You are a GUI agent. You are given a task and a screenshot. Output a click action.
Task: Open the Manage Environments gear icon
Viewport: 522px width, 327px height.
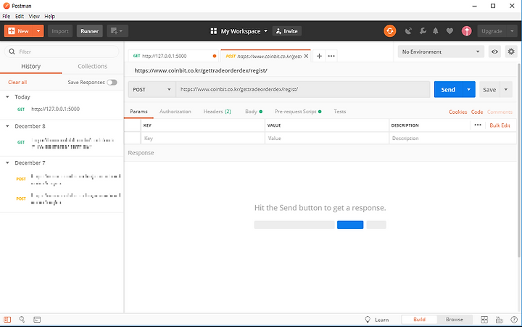coord(511,51)
